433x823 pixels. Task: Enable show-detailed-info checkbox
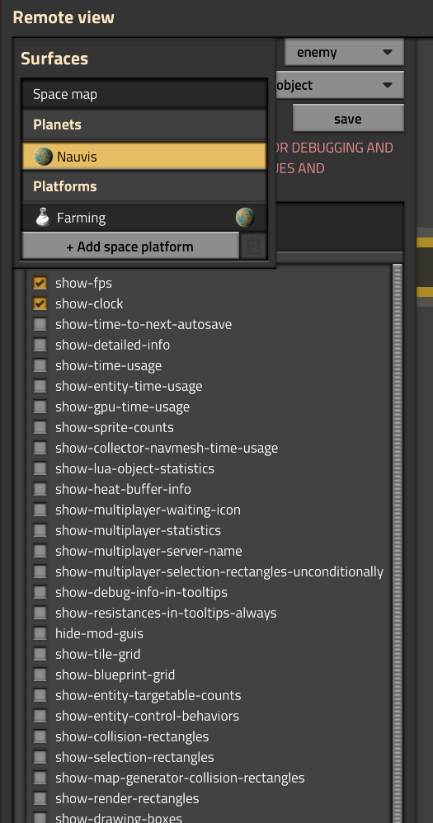(x=40, y=345)
